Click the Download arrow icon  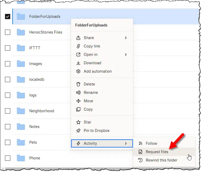[78, 63]
